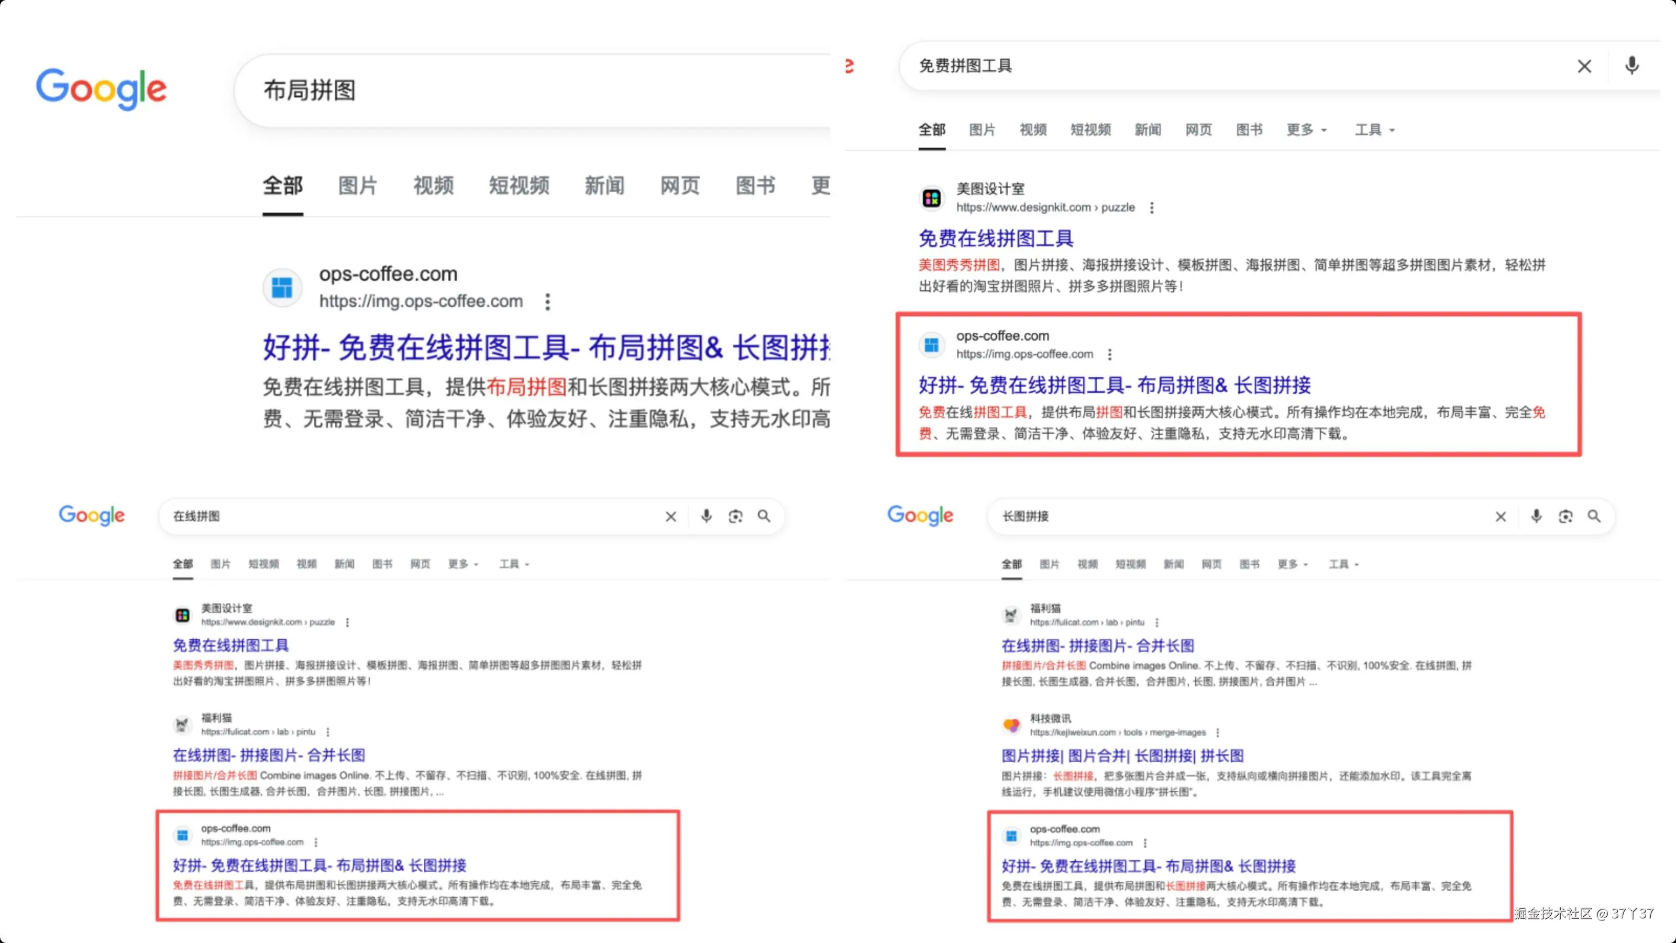This screenshot has width=1676, height=943.
Task: Click the 福利猫 dog favicon
Action: point(183,725)
